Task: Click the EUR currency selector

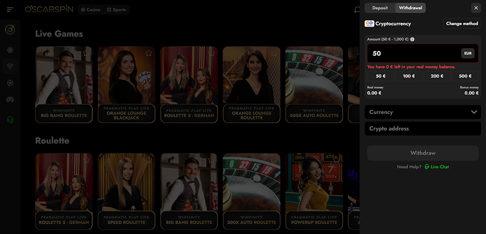Action: tap(468, 53)
